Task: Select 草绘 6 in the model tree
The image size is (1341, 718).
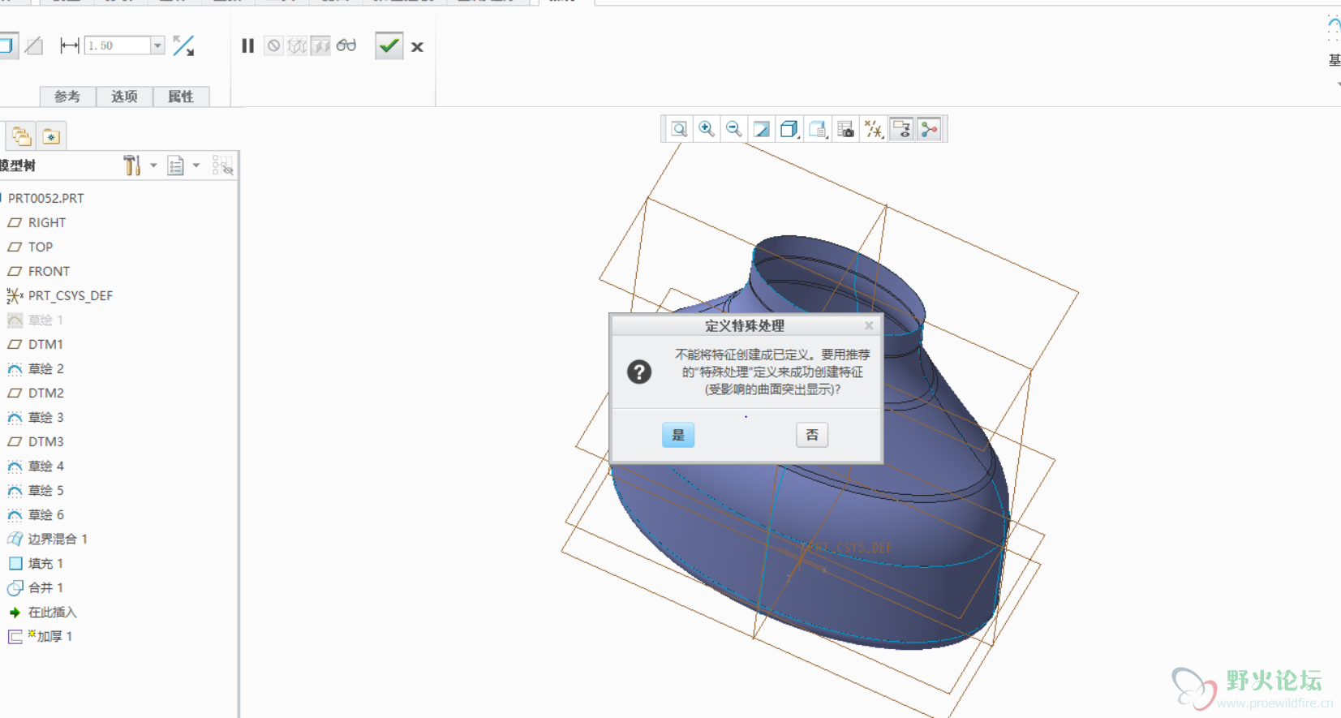Action: coord(45,514)
